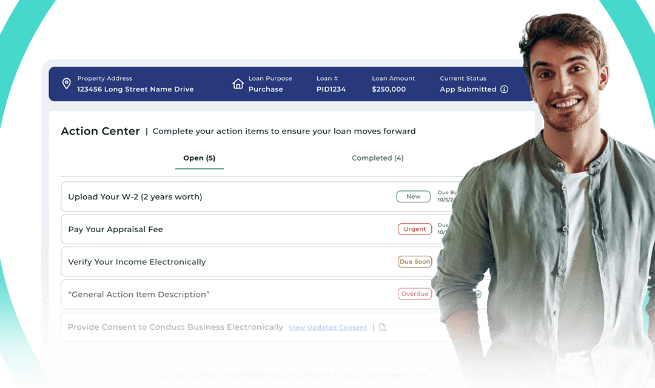Click the house icon beside Loan Purpose
Image resolution: width=655 pixels, height=388 pixels.
click(x=238, y=84)
